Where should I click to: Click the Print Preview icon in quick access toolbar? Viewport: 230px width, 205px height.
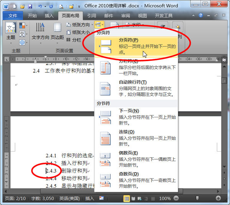click(x=61, y=7)
